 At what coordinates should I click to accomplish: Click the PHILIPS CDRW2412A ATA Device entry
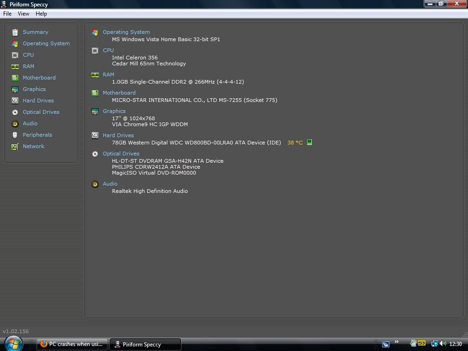pyautogui.click(x=156, y=167)
